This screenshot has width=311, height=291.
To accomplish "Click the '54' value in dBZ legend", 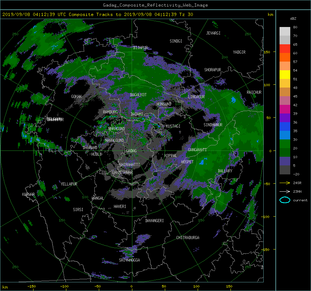I will [295, 71].
